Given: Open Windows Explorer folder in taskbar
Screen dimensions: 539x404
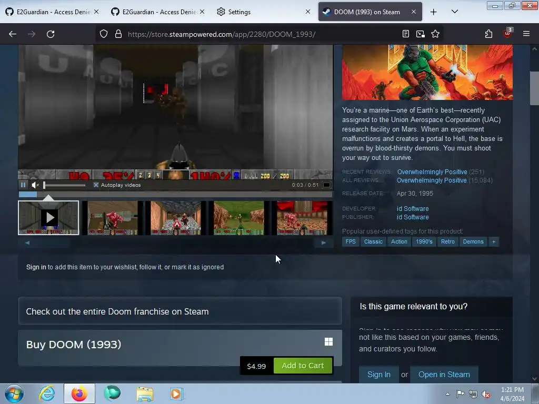Looking at the screenshot, I should click(x=145, y=393).
